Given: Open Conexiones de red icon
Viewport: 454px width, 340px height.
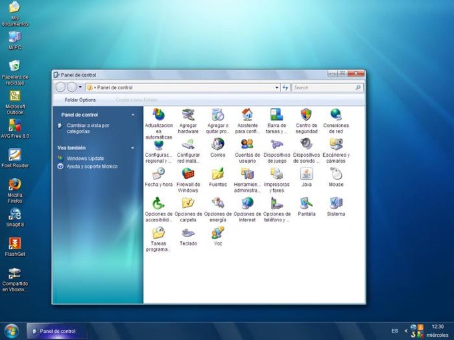Looking at the screenshot, I should click(336, 115).
